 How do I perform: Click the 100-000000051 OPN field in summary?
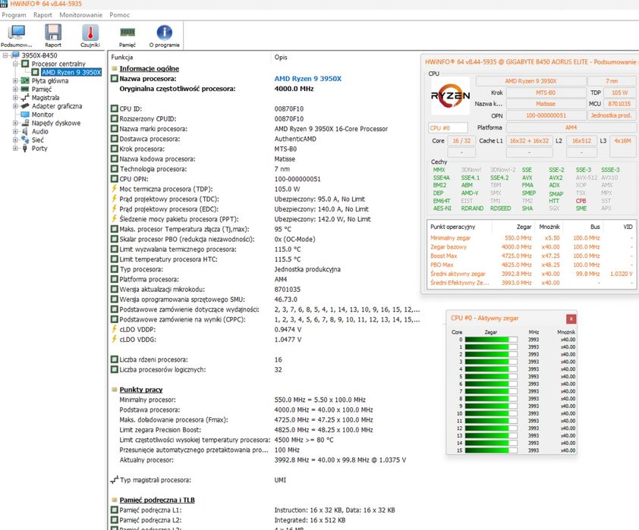click(x=546, y=115)
